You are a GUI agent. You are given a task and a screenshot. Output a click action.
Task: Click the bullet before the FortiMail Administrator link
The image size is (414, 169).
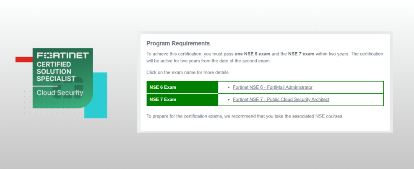[228, 87]
